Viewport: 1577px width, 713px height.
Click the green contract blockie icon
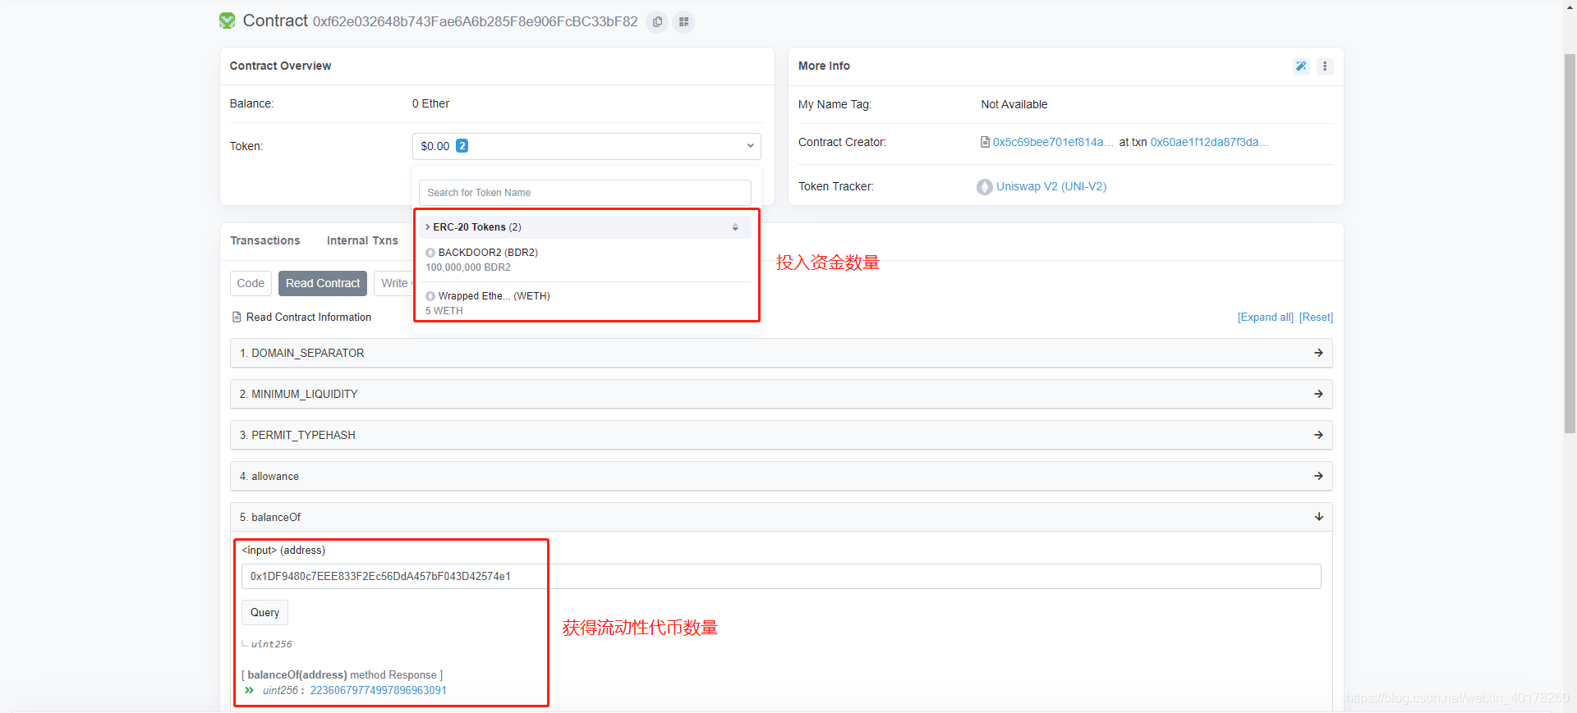(x=228, y=21)
